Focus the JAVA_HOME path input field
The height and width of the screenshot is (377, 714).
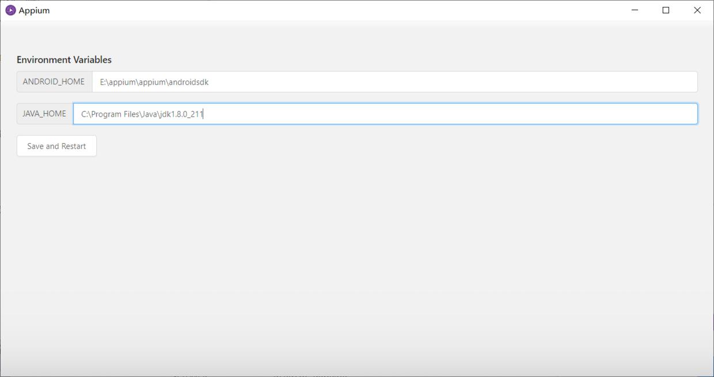click(x=385, y=114)
